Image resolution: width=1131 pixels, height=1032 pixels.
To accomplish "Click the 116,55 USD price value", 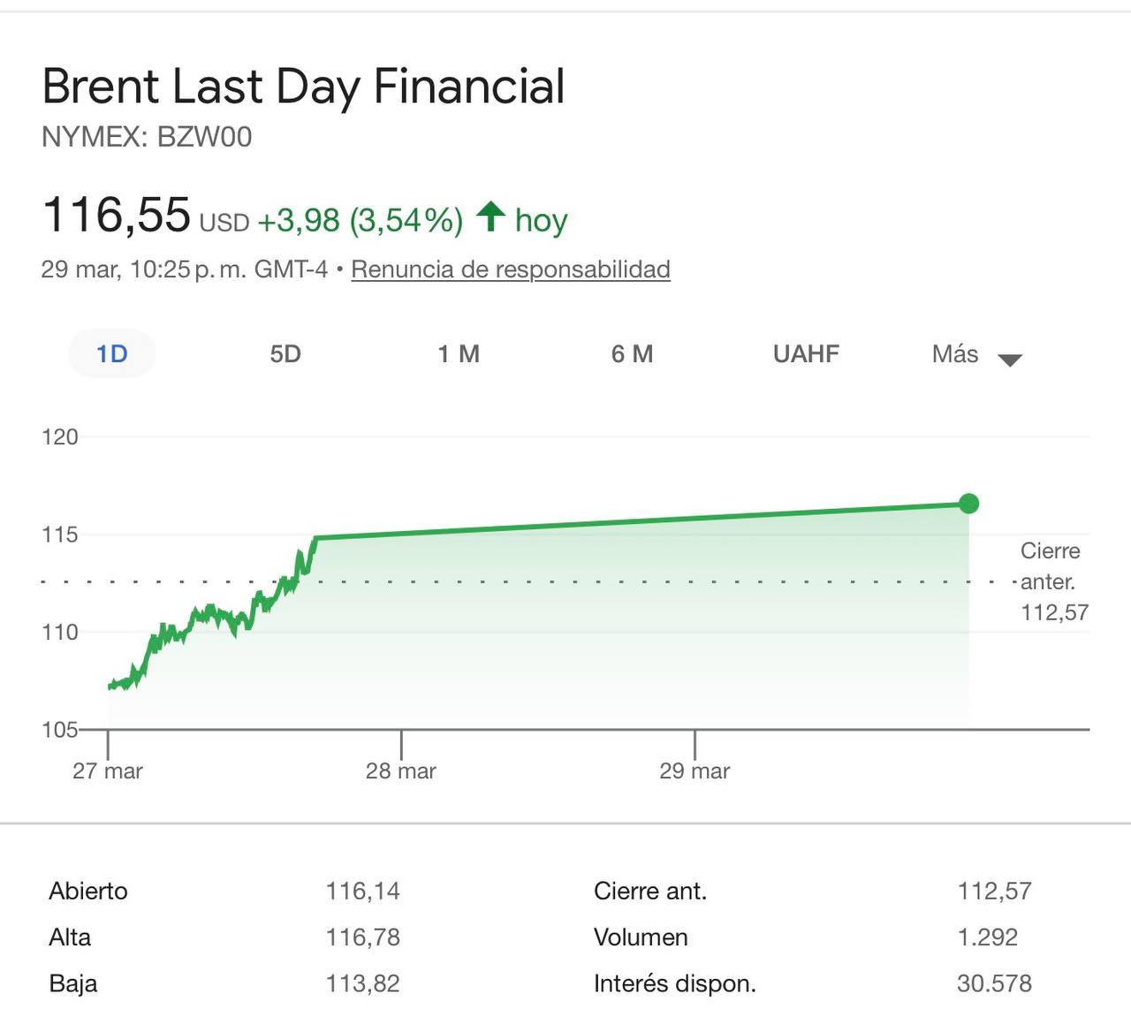I will [x=118, y=213].
